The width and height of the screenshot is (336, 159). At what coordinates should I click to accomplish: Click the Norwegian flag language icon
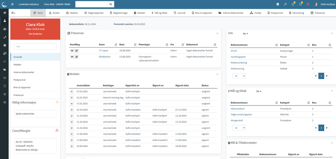[x=308, y=4]
